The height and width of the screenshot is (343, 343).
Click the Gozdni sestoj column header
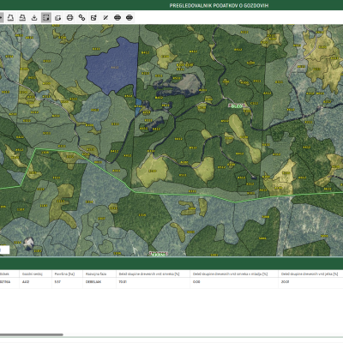click(x=32, y=274)
